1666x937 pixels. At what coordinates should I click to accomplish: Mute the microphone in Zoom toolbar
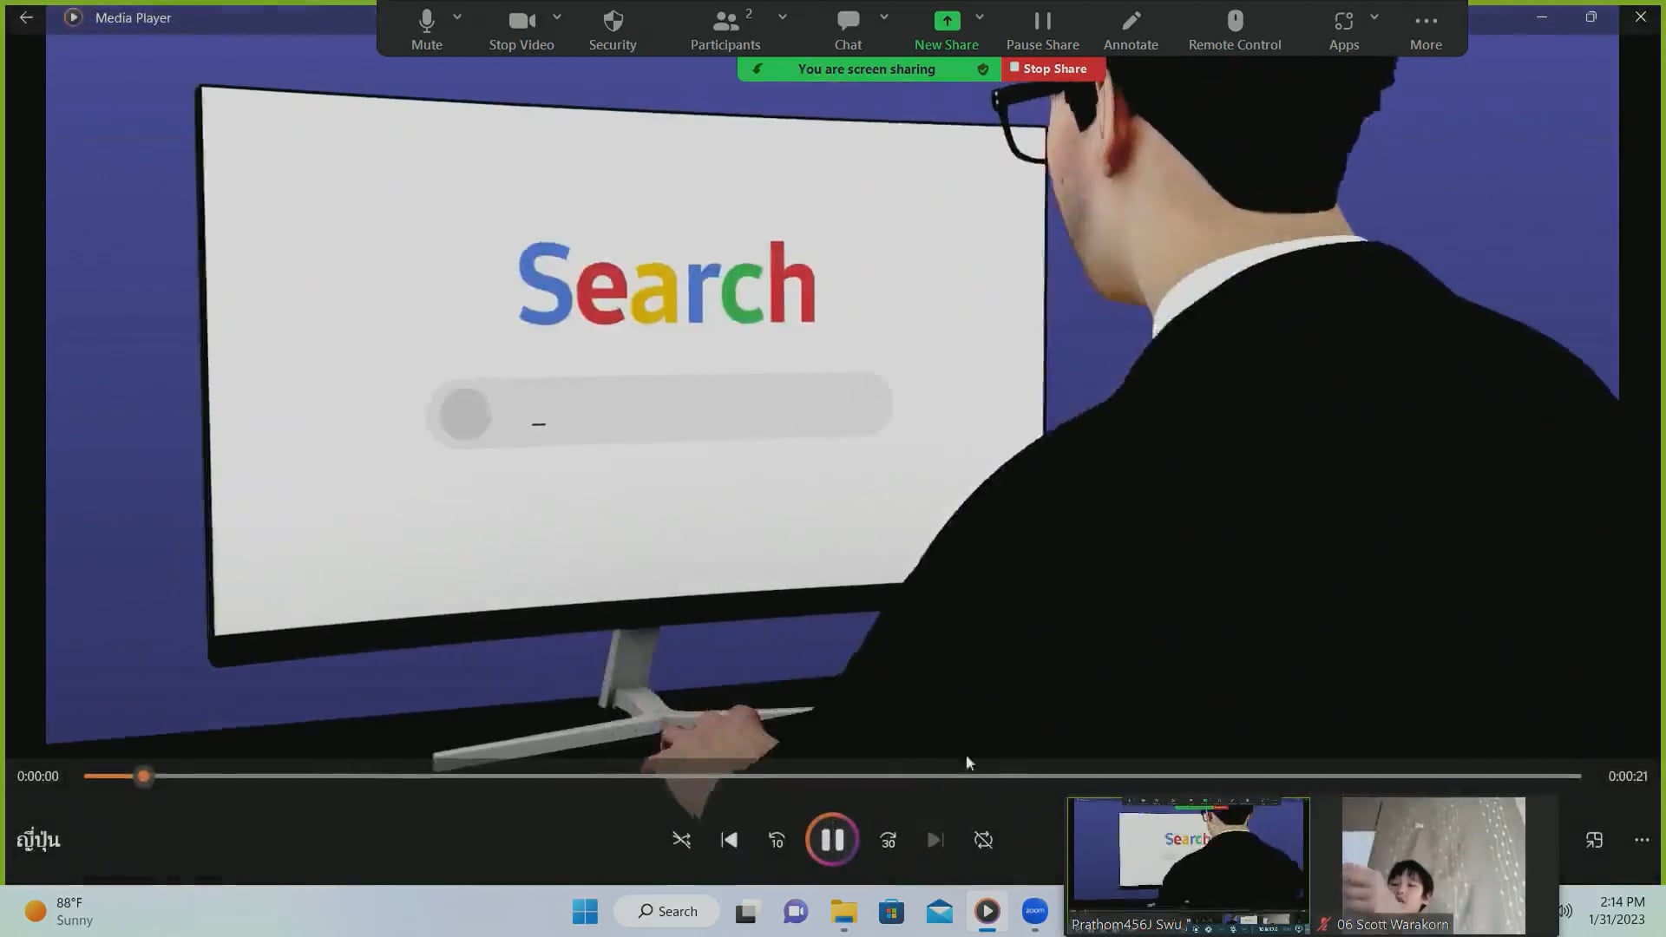pos(426,30)
